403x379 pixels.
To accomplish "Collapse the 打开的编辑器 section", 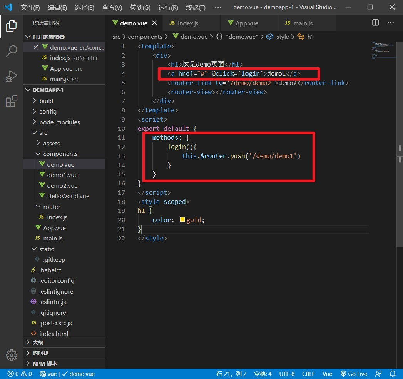I will coord(64,37).
